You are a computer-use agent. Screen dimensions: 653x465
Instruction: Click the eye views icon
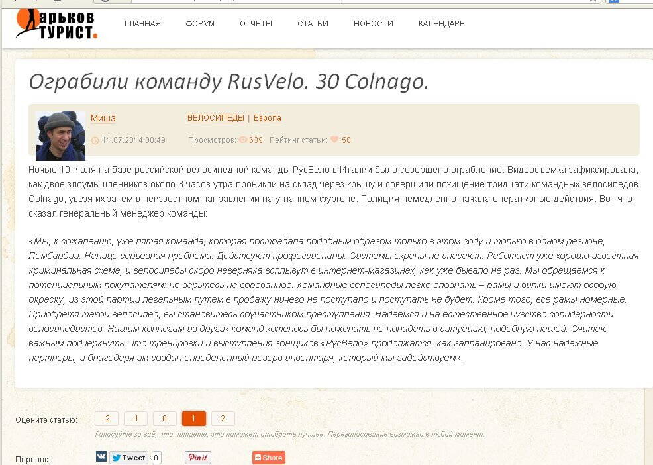pyautogui.click(x=242, y=140)
